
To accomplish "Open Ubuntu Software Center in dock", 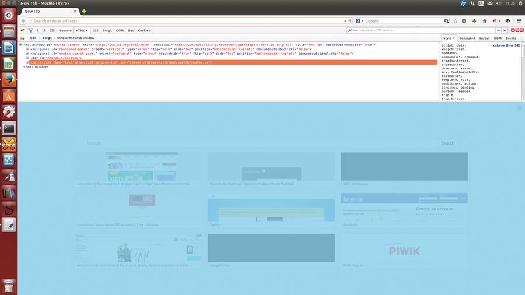I will pos(9,96).
